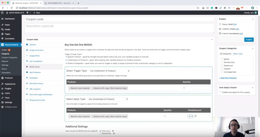Click New in the admin bar

point(37,13)
